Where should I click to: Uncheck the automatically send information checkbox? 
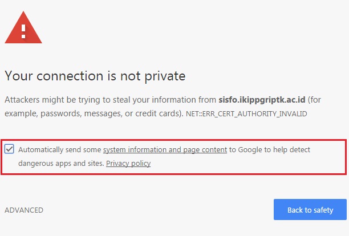tap(10, 149)
